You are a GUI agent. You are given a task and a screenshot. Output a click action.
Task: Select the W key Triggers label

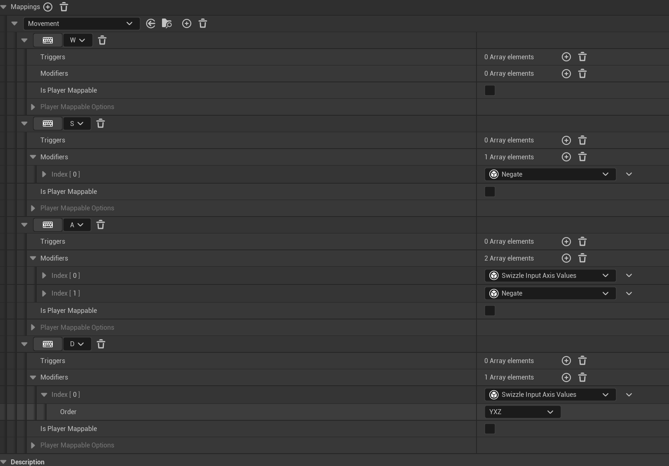[53, 57]
